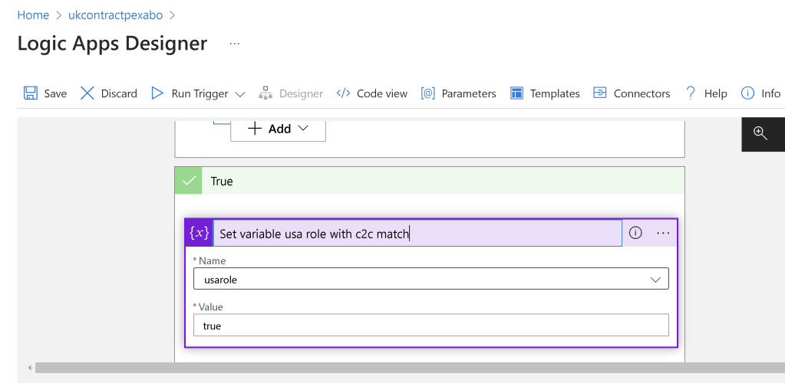Open Code view
This screenshot has width=785, height=383.
pos(372,93)
